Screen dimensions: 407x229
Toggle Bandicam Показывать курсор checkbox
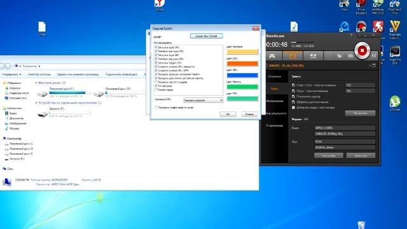pos(293,97)
